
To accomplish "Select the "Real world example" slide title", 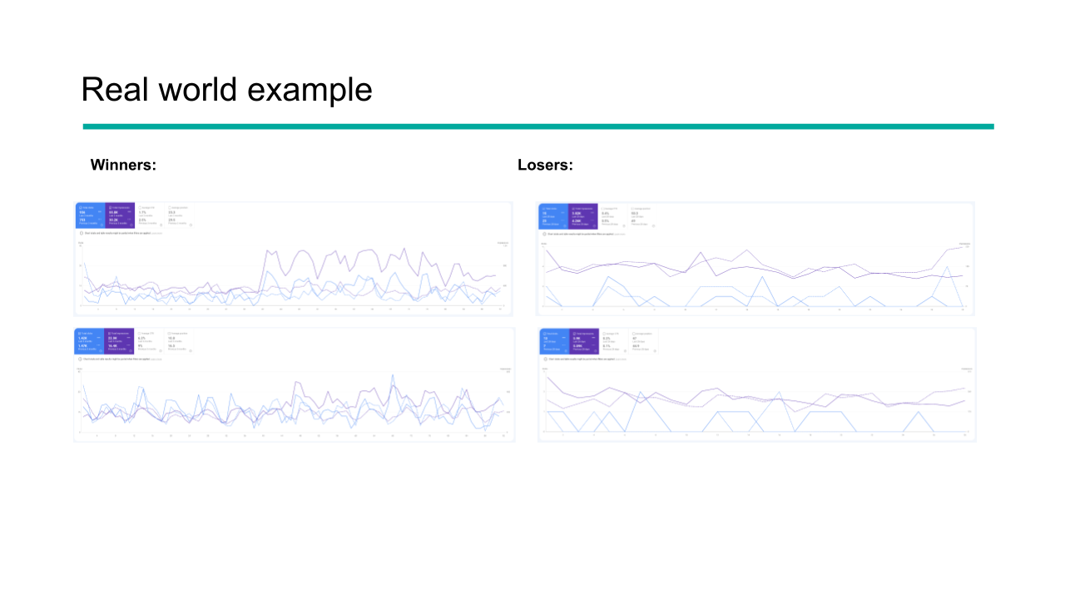I will coord(226,90).
